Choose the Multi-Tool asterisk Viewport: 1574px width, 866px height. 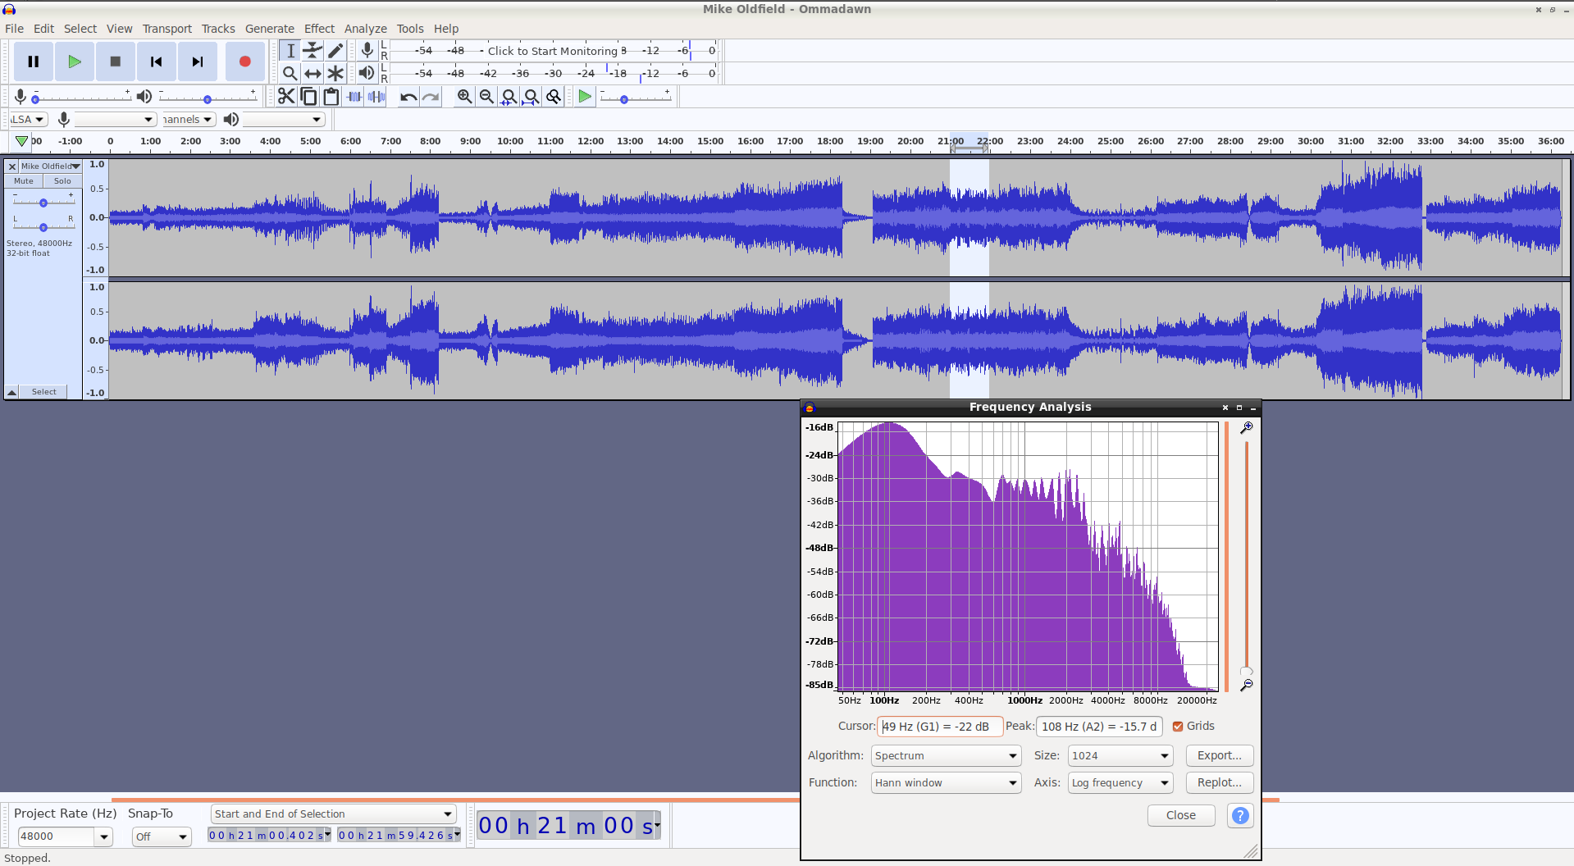tap(335, 74)
